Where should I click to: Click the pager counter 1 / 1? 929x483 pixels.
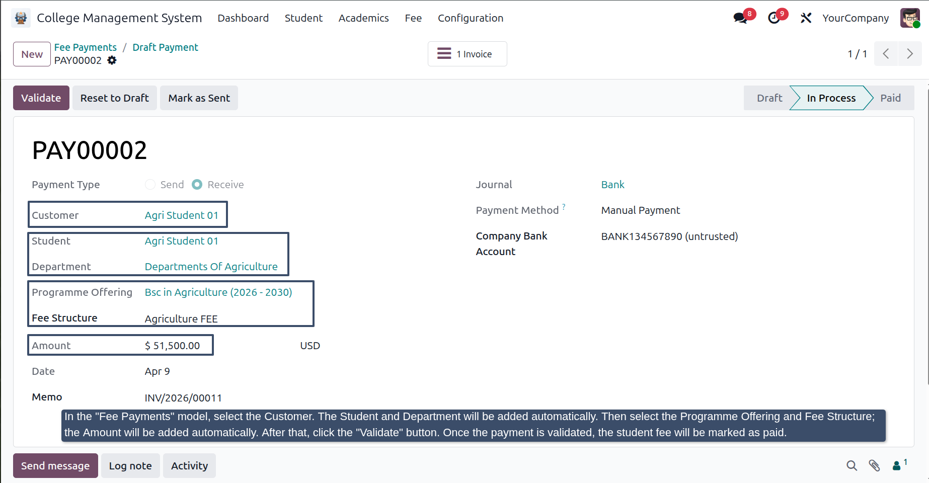coord(857,54)
